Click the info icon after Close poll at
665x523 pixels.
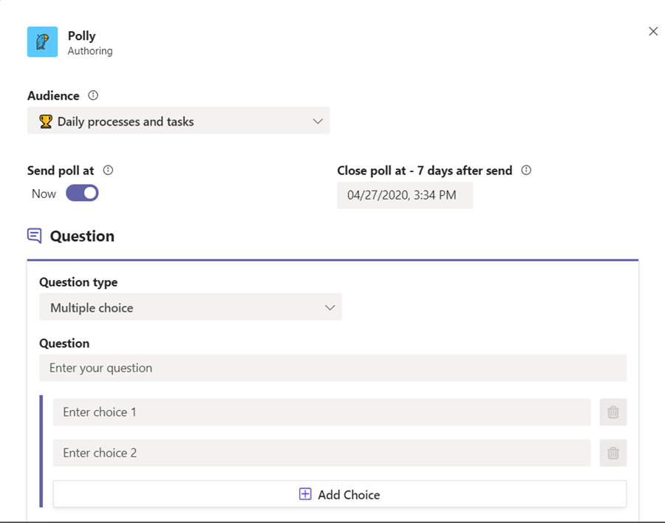tap(525, 170)
